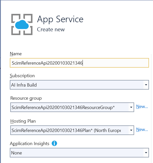Image resolution: width=153 pixels, height=163 pixels.
Task: Create a new resource group via New... link
Action: 142,106
